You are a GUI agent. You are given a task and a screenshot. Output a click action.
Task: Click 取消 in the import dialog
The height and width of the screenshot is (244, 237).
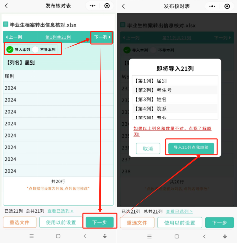(x=148, y=148)
